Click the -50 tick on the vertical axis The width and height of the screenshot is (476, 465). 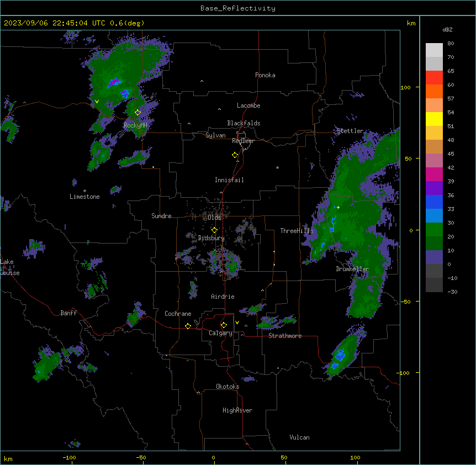[x=405, y=302]
